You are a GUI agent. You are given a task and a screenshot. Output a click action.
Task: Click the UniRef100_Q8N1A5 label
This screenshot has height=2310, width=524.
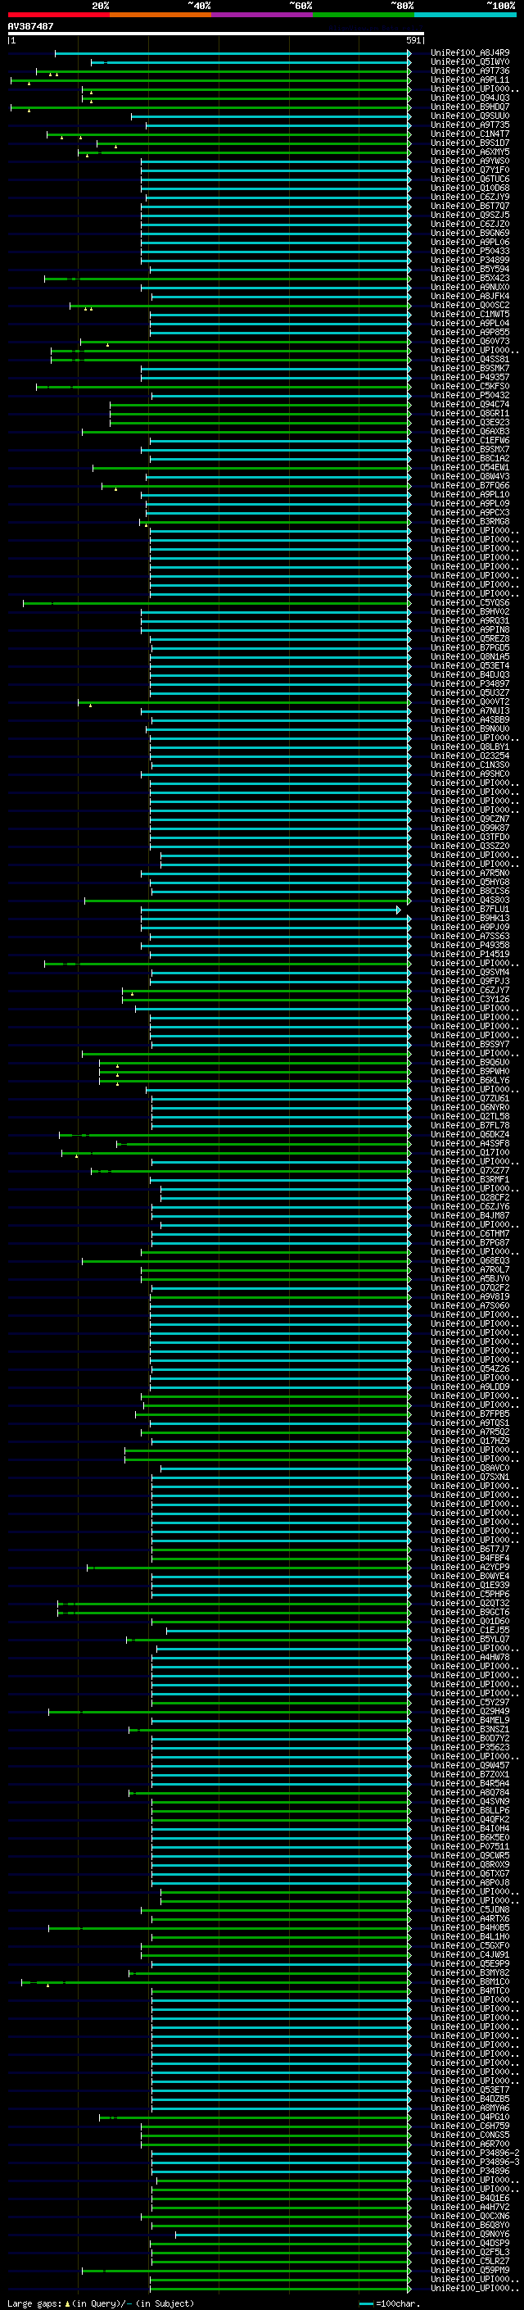point(470,656)
